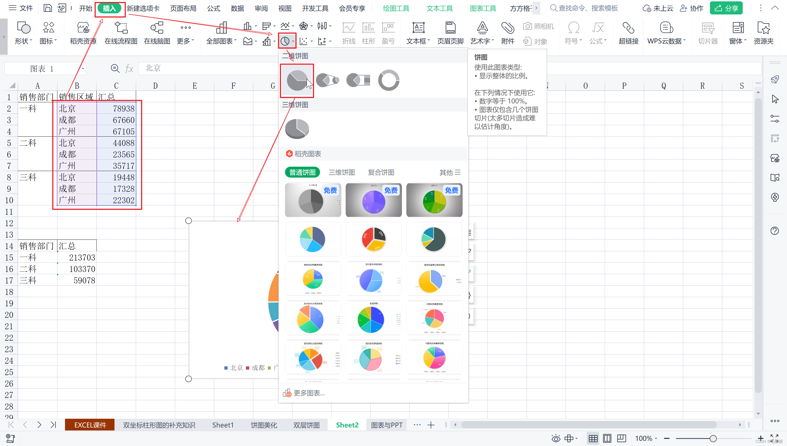Choose the 3D pie chart icon

pyautogui.click(x=297, y=129)
